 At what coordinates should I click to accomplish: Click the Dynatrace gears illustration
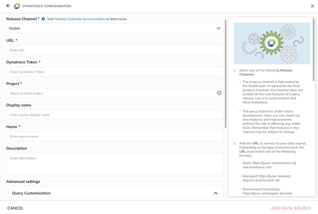(272, 44)
